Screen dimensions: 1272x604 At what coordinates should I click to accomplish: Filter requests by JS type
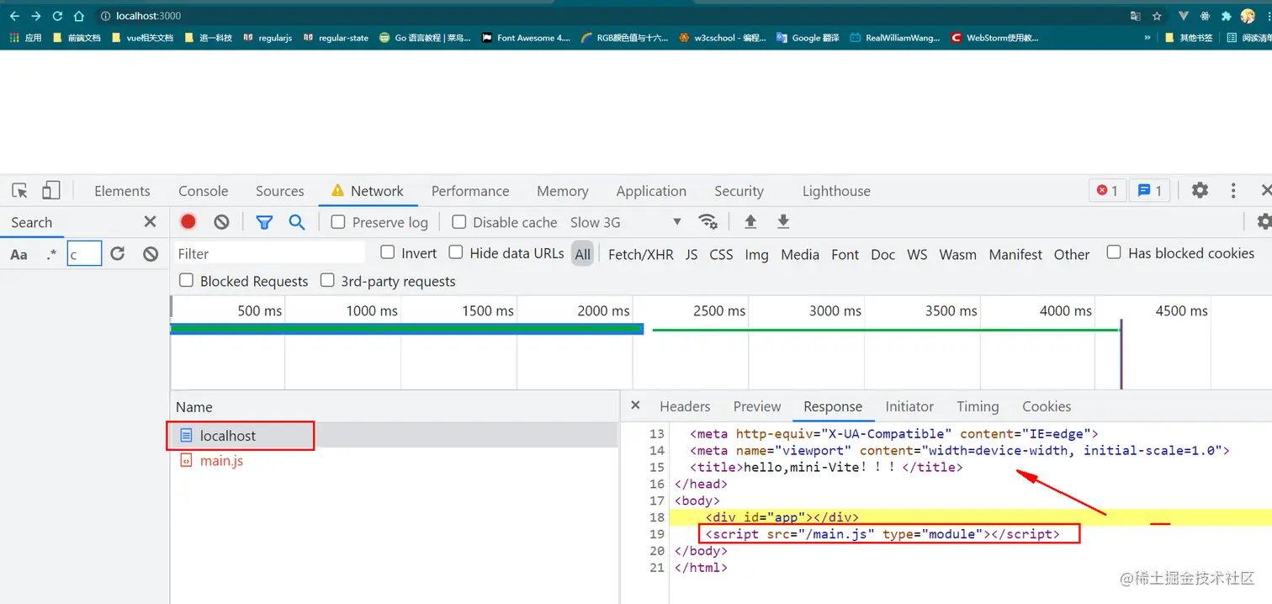[x=692, y=254]
